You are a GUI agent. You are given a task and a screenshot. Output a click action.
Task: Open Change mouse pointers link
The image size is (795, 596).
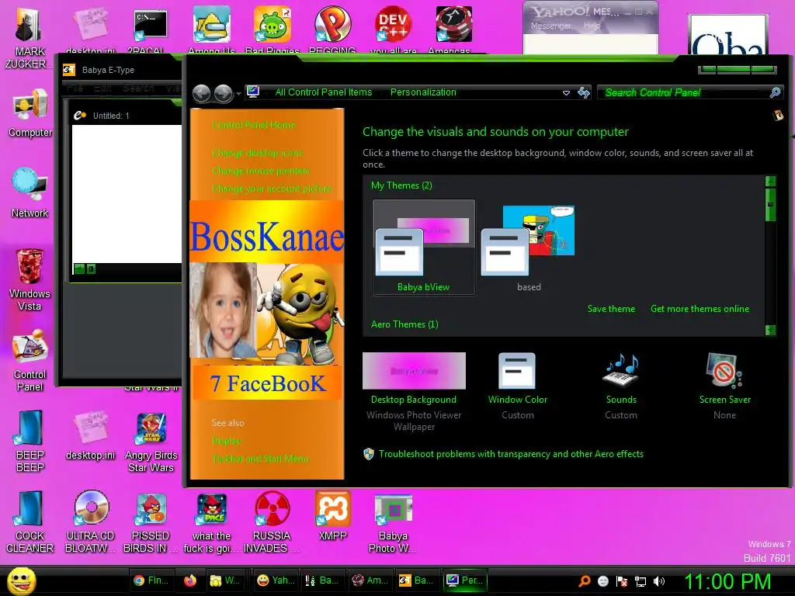click(261, 171)
